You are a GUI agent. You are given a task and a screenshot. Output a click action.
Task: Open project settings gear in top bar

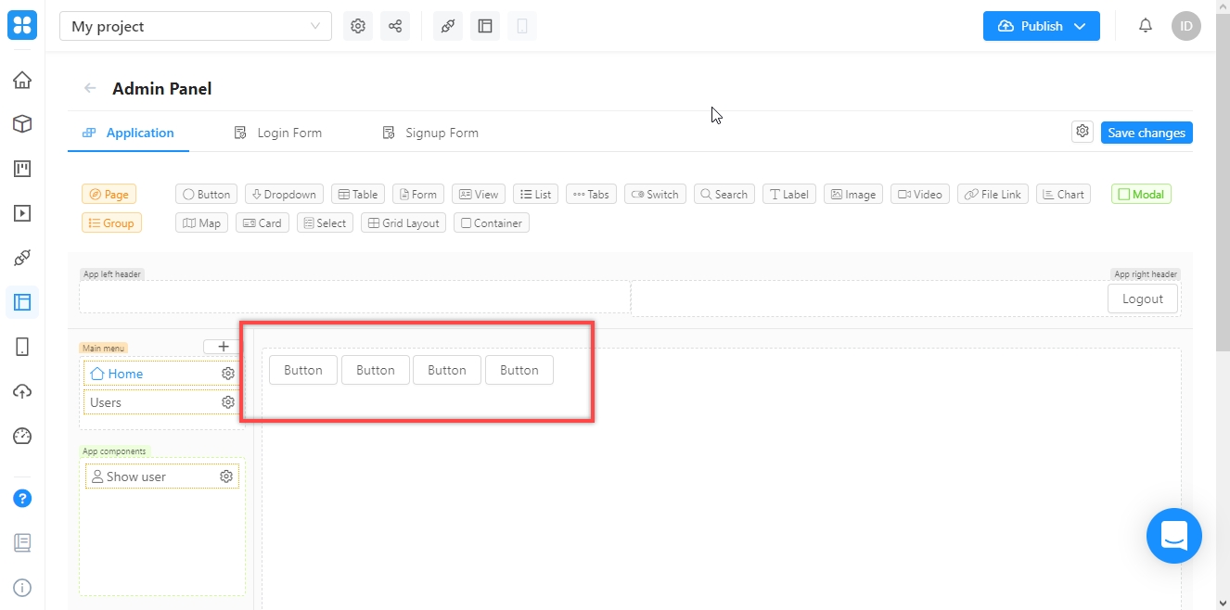tap(358, 26)
